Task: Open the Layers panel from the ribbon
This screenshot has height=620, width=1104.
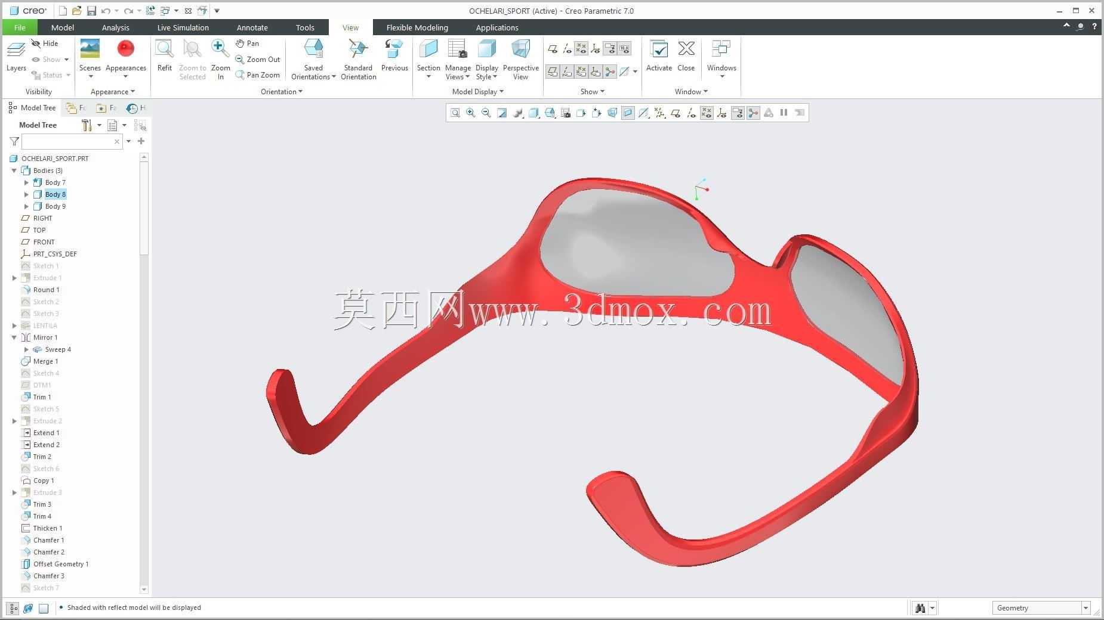Action: pos(16,57)
